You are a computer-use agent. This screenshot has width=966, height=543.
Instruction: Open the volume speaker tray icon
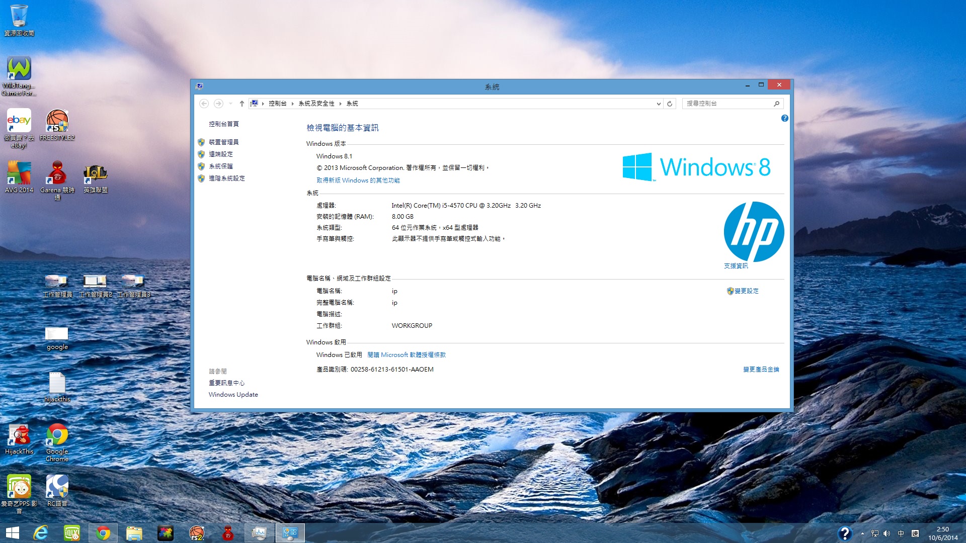click(x=887, y=533)
